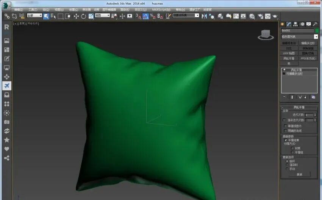Click Configure Modifier Sets icon
Viewport: 322px width, 200px height.
point(313,97)
